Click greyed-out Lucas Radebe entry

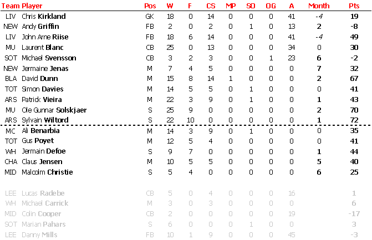pos(43,193)
